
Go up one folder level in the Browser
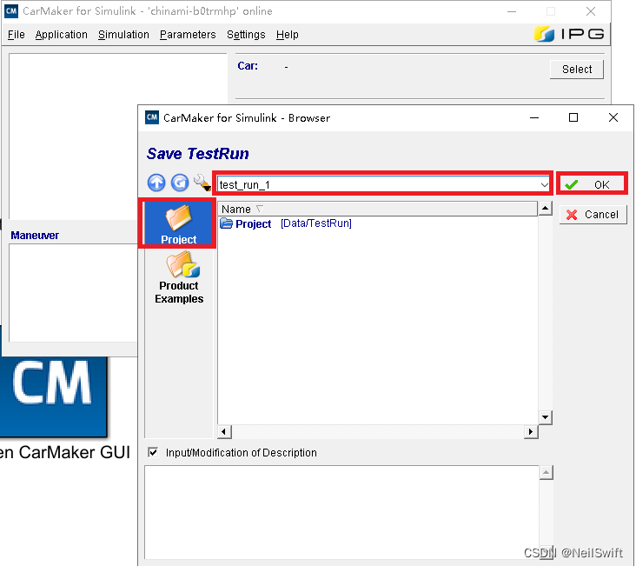tap(156, 183)
